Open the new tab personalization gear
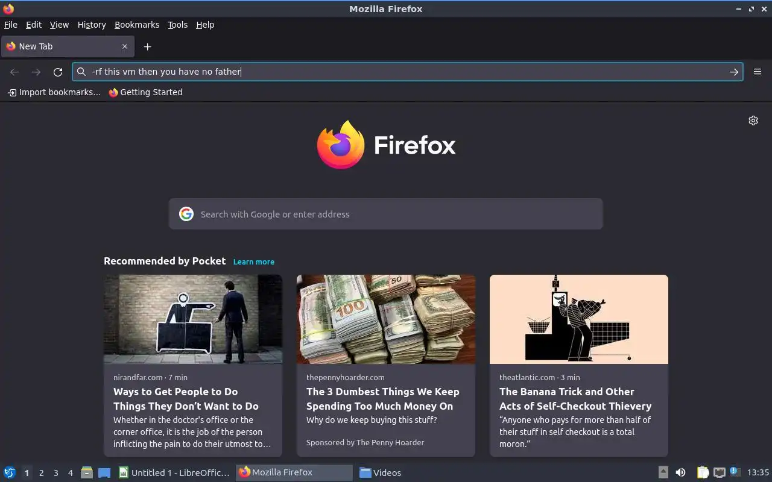Image resolution: width=772 pixels, height=482 pixels. click(x=753, y=120)
